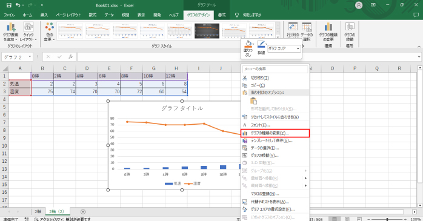This screenshot has height=221, width=423.
Task: Click the insert function fx icon
Action: point(70,57)
